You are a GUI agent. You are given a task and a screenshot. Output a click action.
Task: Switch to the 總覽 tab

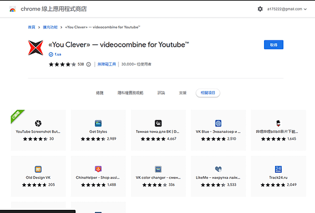tap(99, 93)
